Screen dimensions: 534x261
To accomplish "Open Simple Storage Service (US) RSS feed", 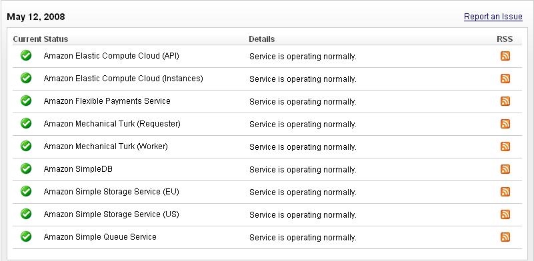I will pyautogui.click(x=505, y=214).
